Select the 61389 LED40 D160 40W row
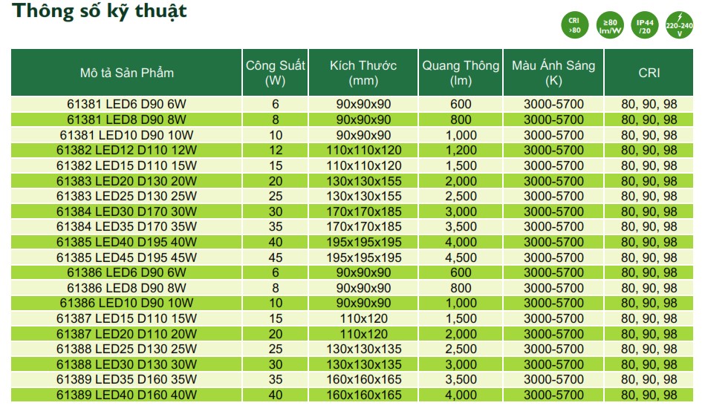This screenshot has height=417, width=705. pos(126,395)
